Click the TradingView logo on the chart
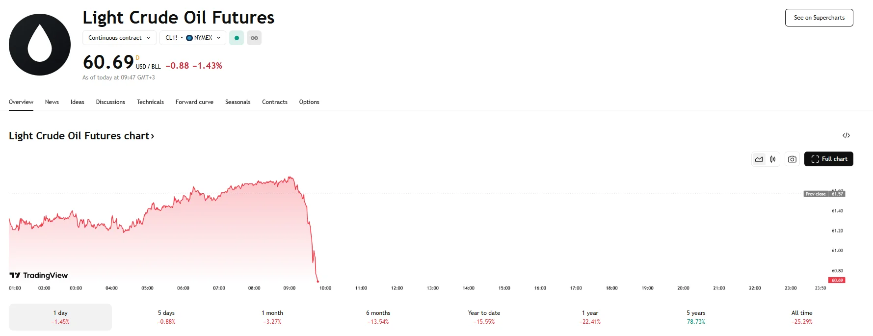The width and height of the screenshot is (873, 336). [38, 275]
